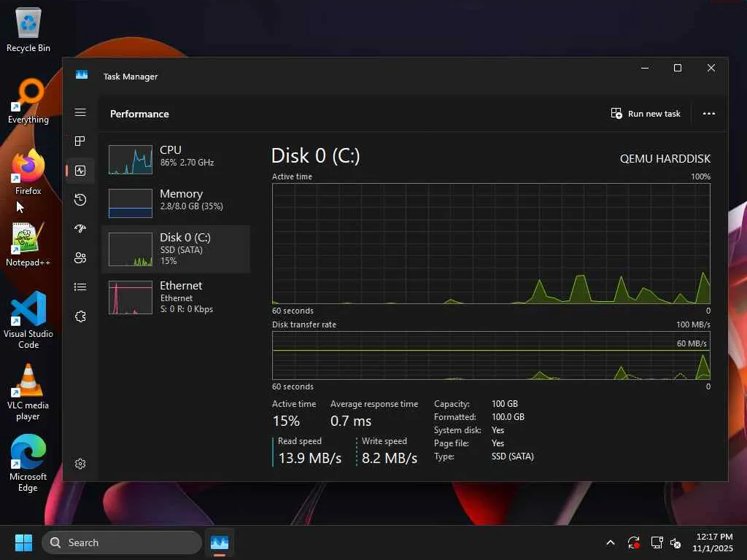Select the Firefox desktop shortcut

click(28, 172)
